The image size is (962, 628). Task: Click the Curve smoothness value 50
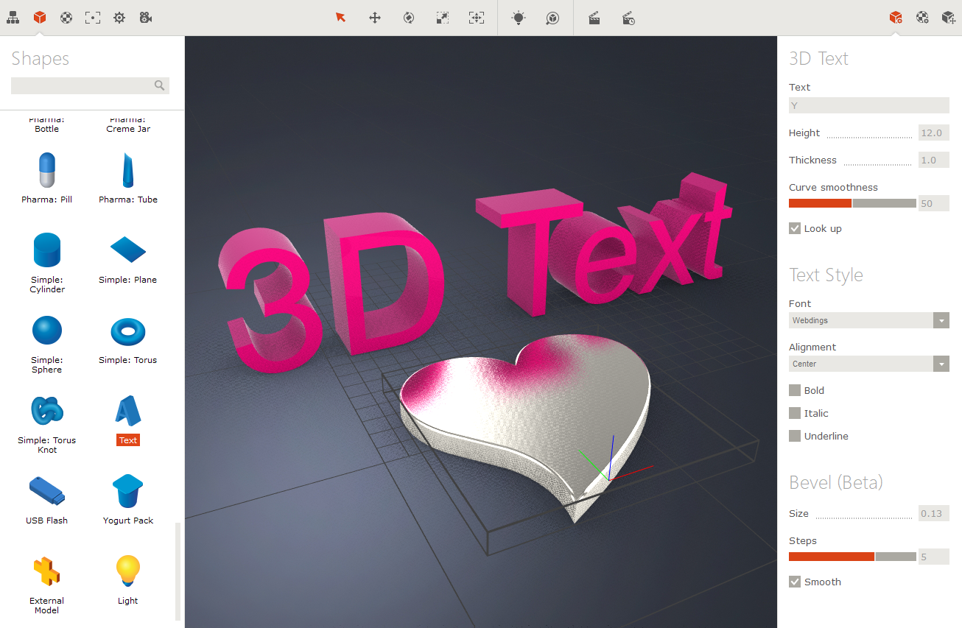(934, 203)
